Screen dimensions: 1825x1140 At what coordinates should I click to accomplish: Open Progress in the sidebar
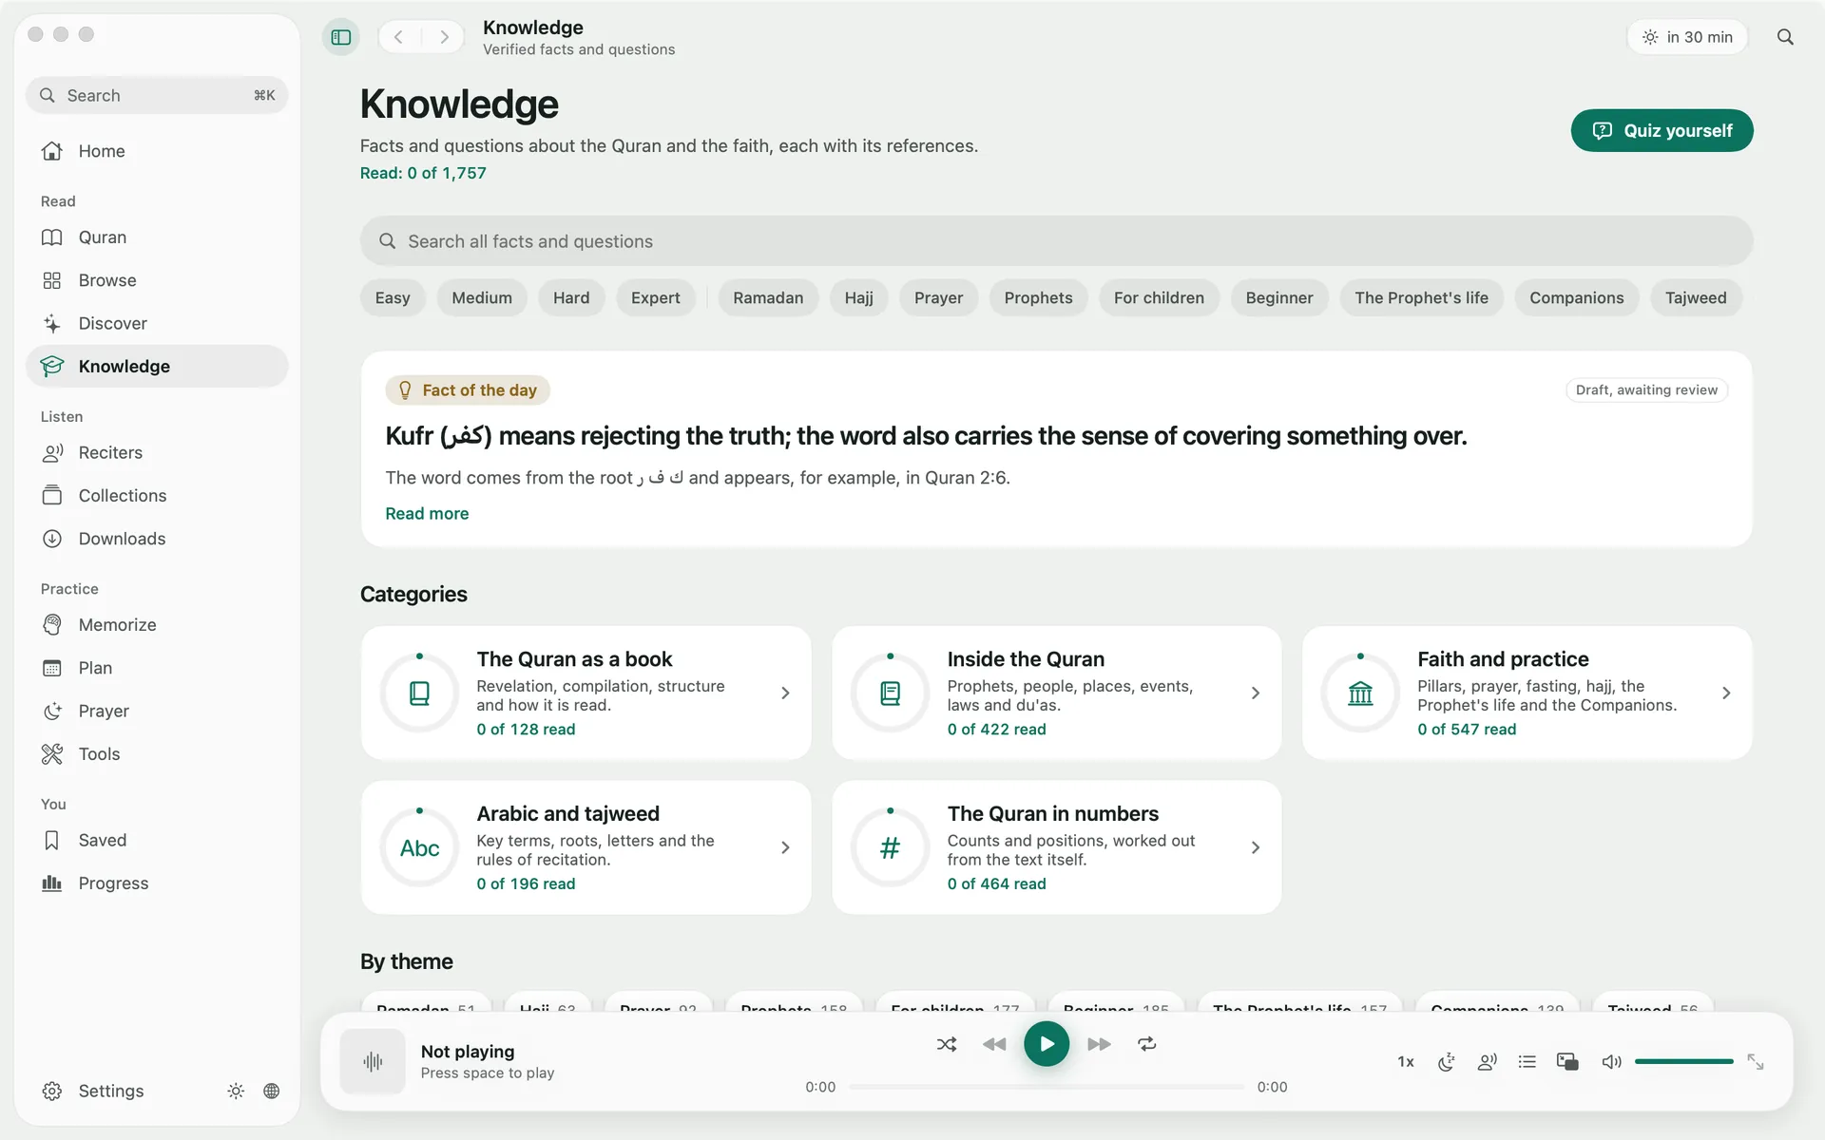click(157, 883)
